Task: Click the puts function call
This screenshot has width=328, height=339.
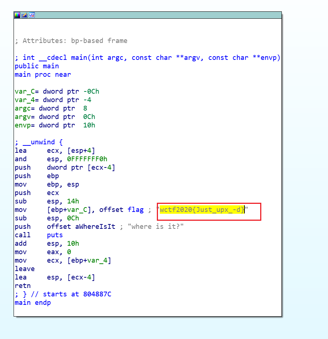Action: (x=54, y=235)
